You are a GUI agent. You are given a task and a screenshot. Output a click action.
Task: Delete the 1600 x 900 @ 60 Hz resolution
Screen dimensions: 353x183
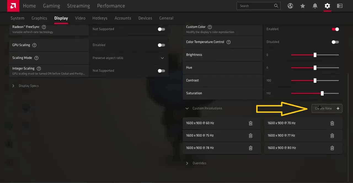(x=251, y=123)
